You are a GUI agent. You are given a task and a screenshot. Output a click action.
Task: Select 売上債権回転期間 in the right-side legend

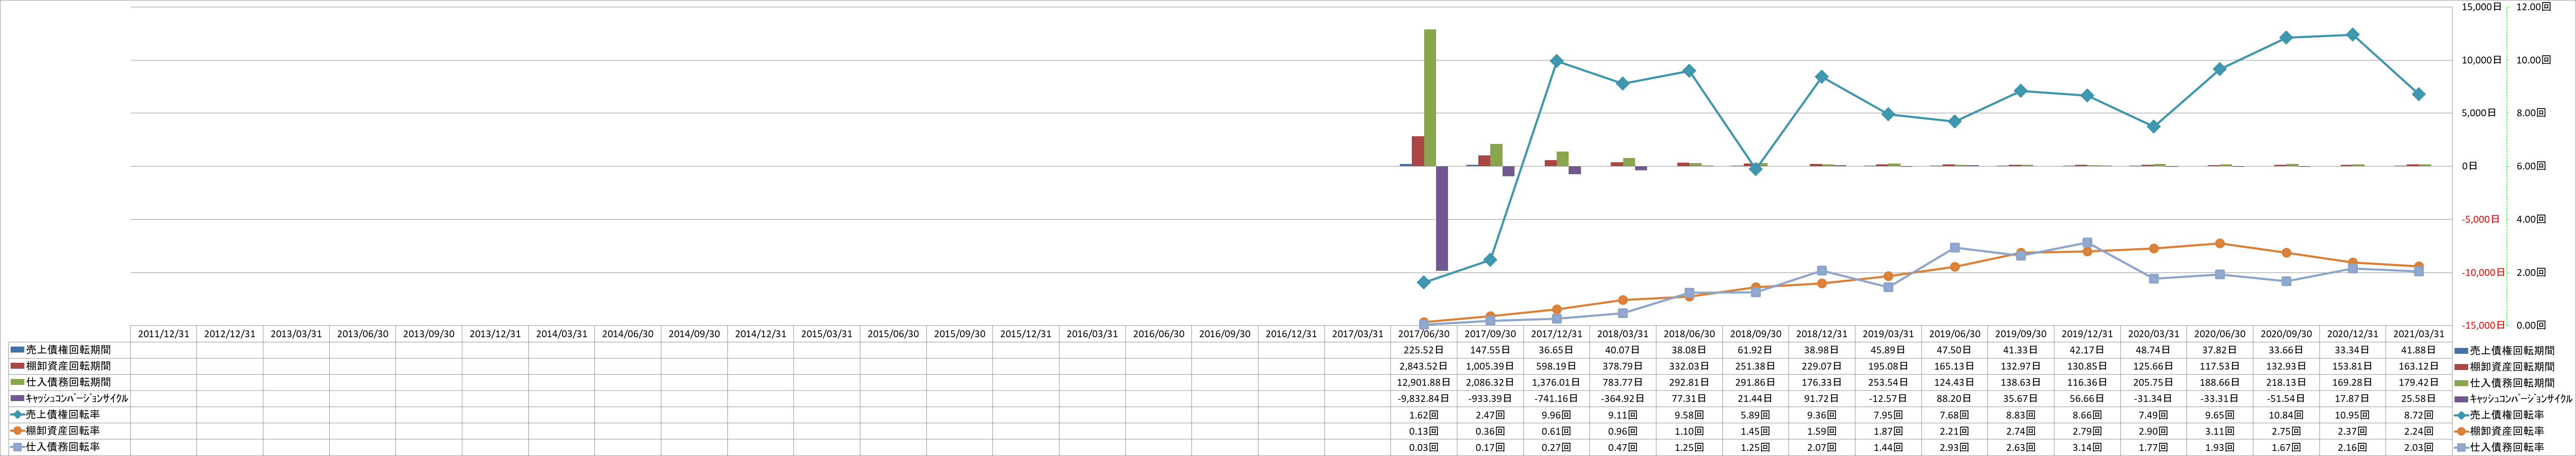click(x=2504, y=350)
